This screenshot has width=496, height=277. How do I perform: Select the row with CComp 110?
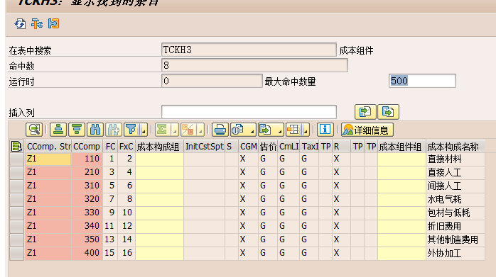[16, 159]
